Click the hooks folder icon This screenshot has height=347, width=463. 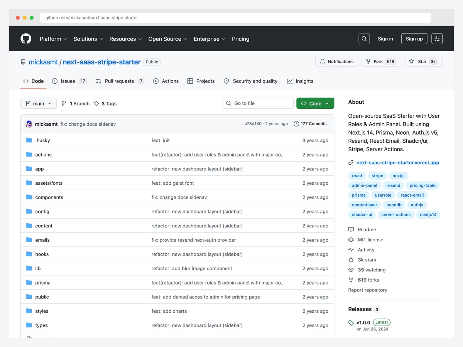(x=29, y=254)
